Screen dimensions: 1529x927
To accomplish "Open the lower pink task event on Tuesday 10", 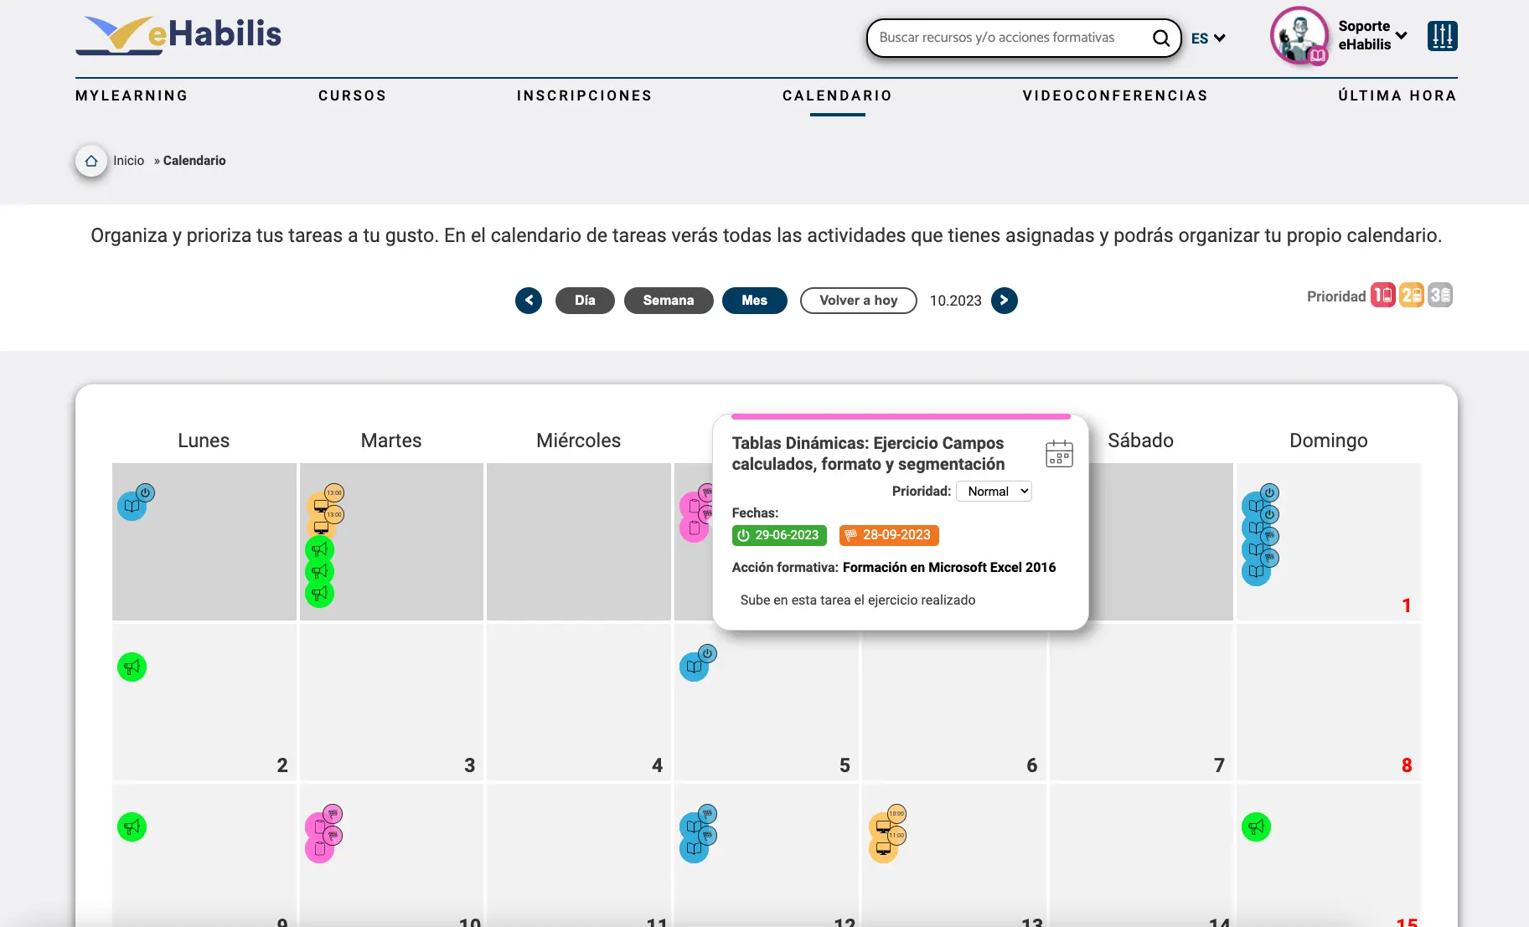I will click(319, 848).
